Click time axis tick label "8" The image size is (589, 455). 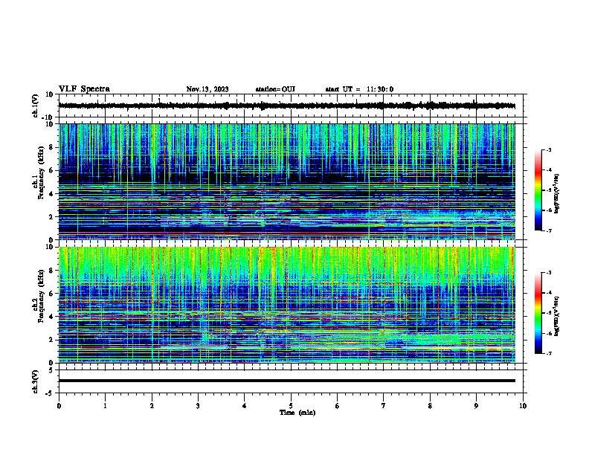click(430, 406)
